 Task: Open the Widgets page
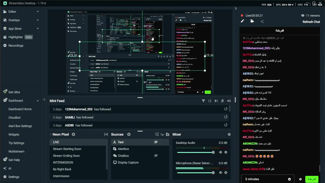[14, 134]
